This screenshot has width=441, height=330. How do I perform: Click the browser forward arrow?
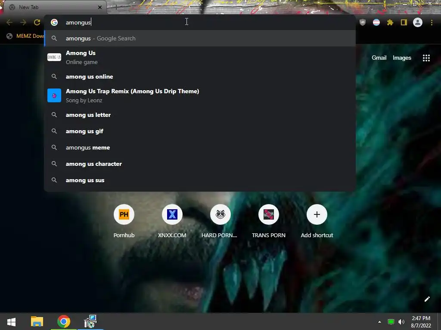coord(23,22)
